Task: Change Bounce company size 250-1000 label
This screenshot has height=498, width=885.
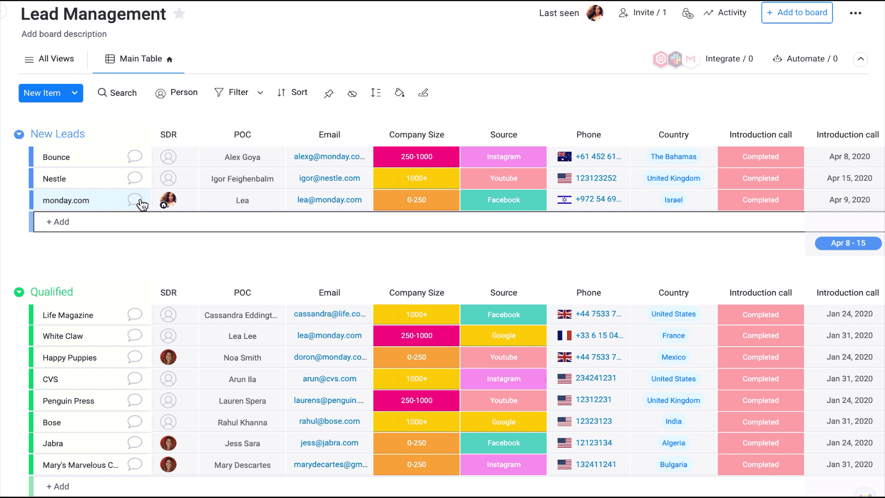Action: click(416, 157)
